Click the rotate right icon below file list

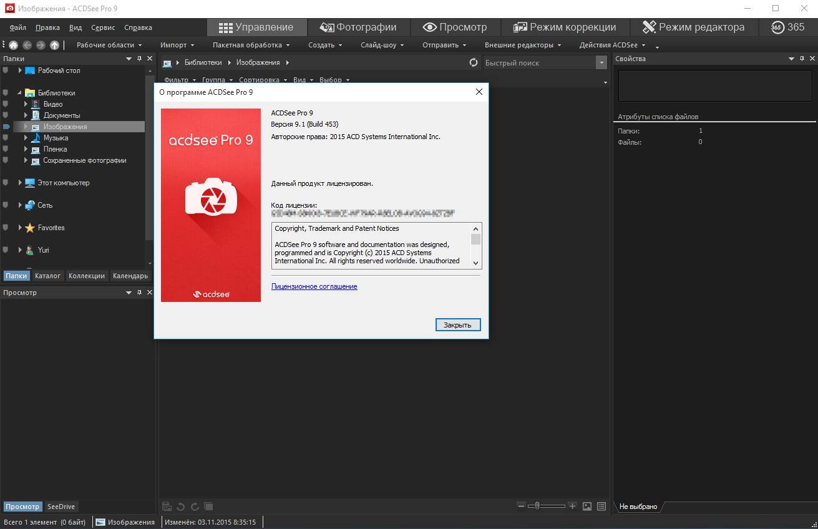pos(195,507)
